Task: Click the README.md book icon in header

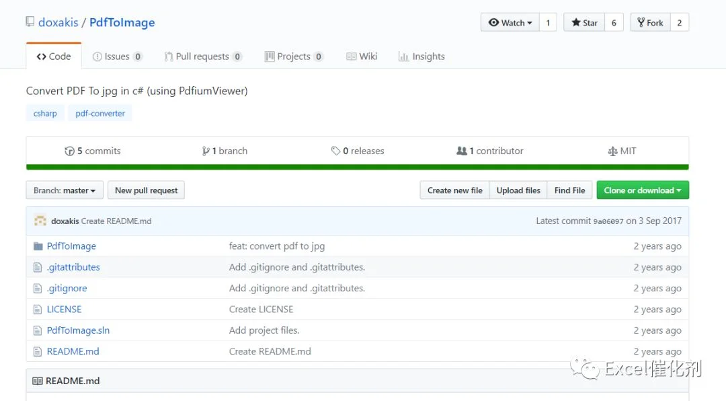Action: click(38, 381)
